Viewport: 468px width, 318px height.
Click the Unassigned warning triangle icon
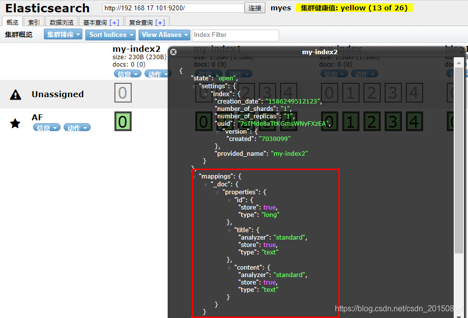15,95
